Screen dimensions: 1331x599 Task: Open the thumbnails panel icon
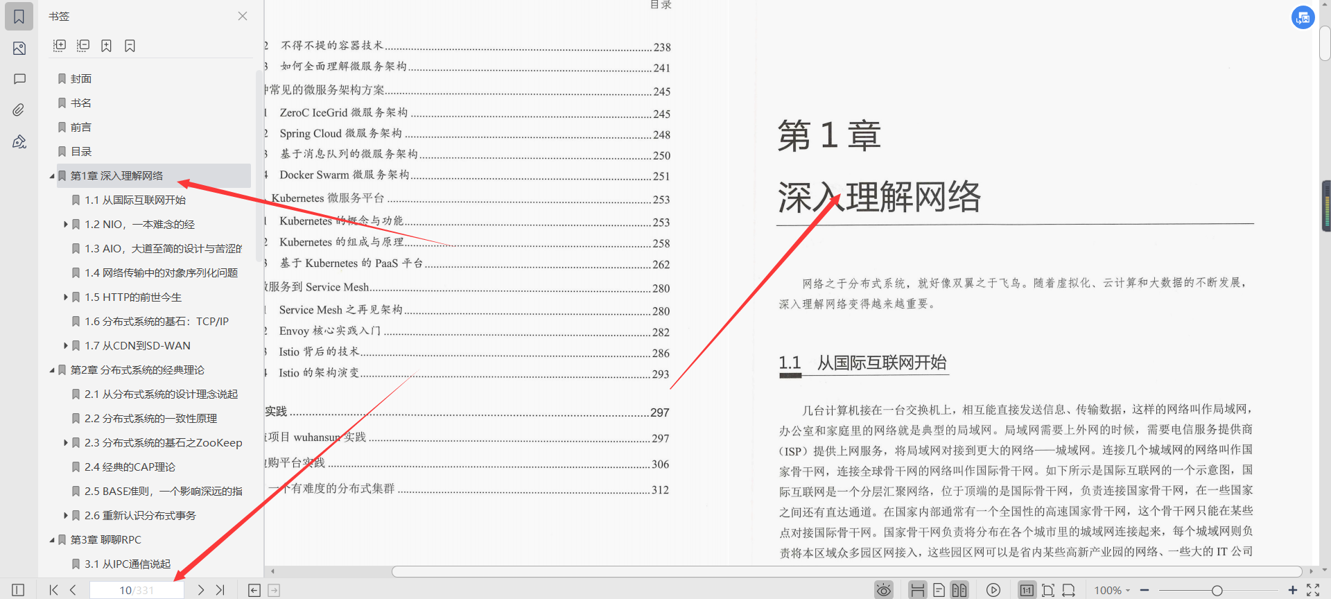point(19,48)
